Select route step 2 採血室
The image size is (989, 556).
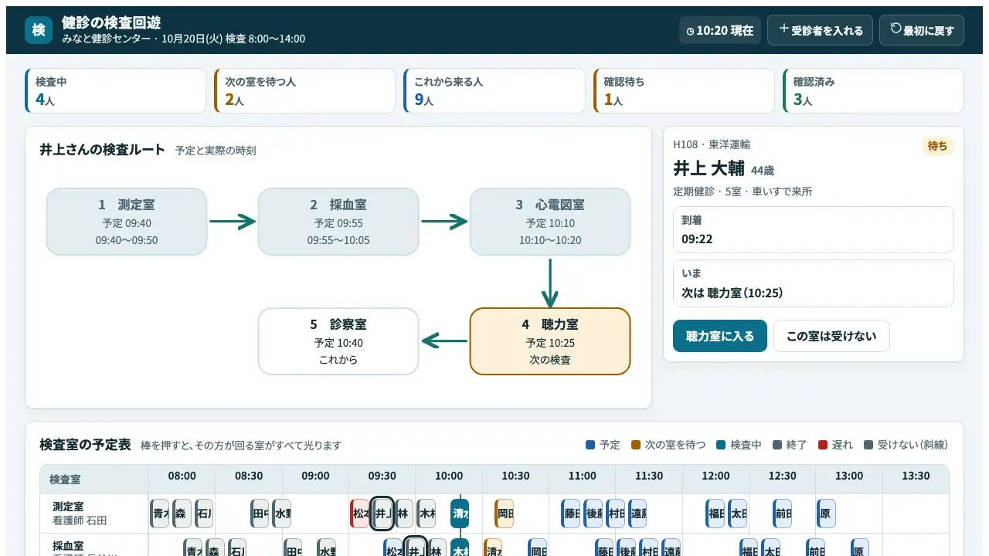point(338,222)
